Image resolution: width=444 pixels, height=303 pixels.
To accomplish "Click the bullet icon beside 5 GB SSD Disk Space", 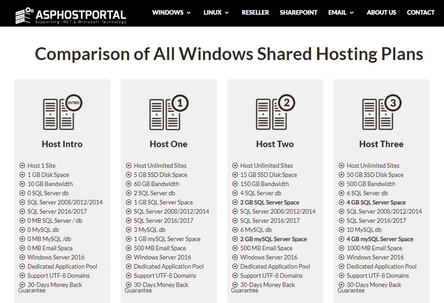I will 128,175.
